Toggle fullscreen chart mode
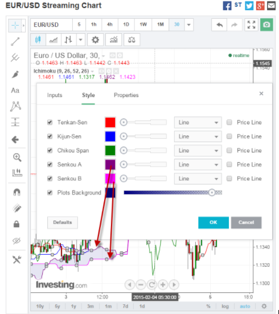 click(x=251, y=25)
